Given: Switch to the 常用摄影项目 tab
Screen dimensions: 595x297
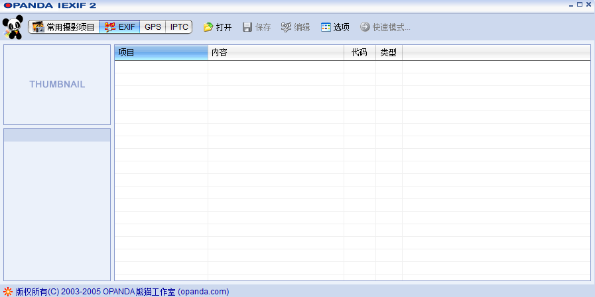Looking at the screenshot, I should click(64, 27).
